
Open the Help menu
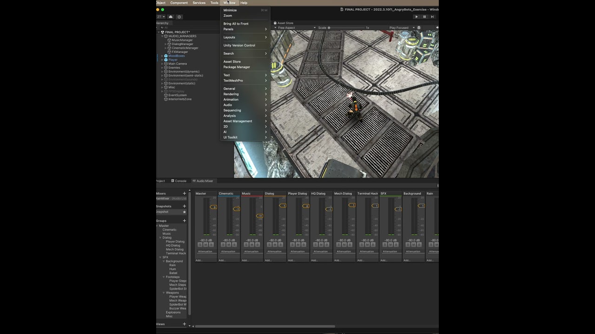click(244, 3)
